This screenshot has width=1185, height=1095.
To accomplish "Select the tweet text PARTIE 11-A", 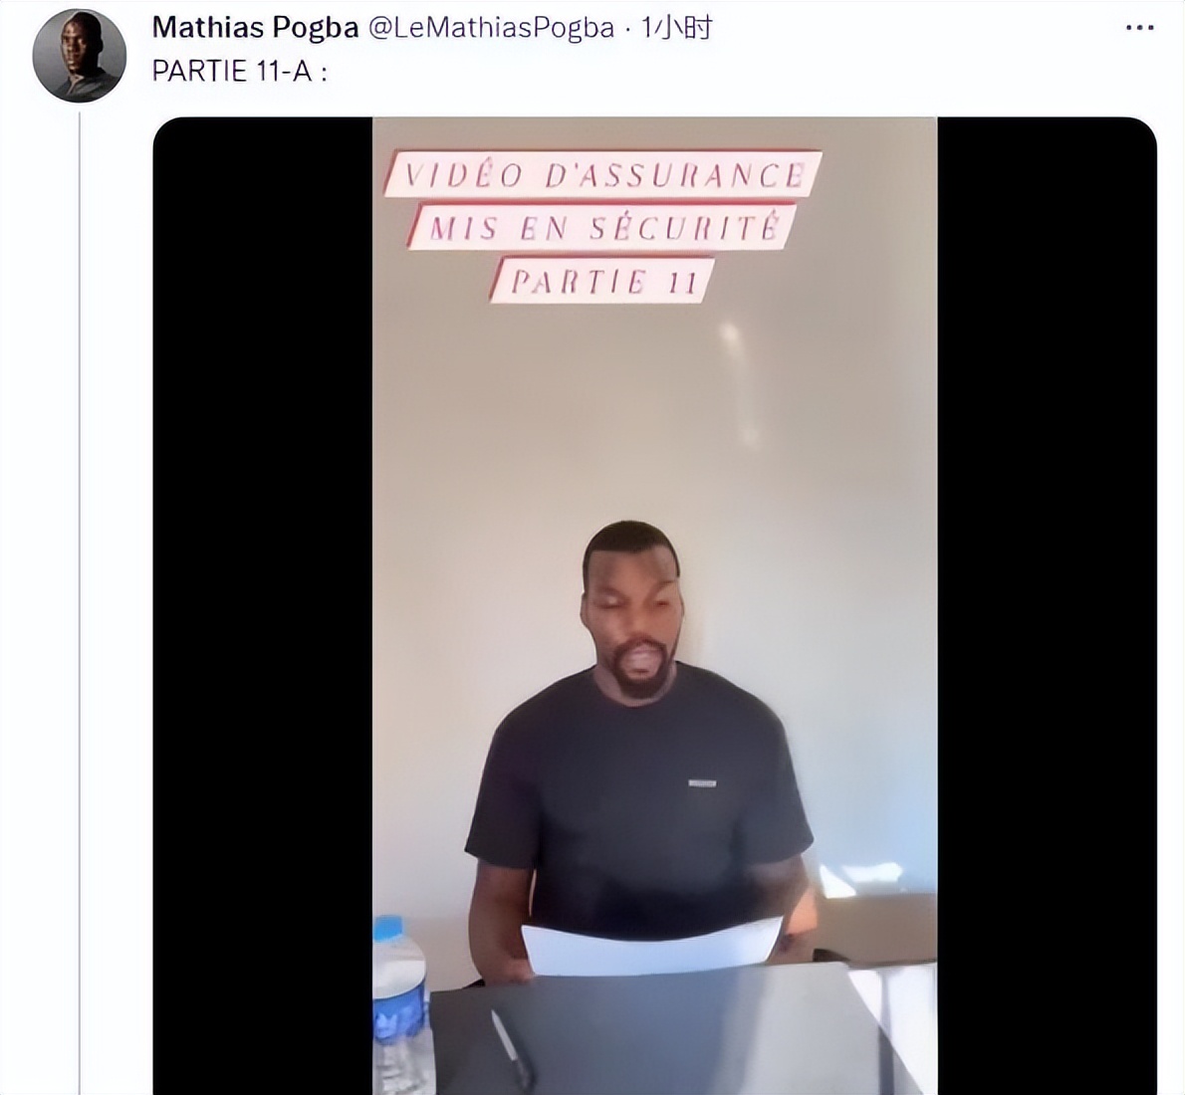I will (x=240, y=71).
